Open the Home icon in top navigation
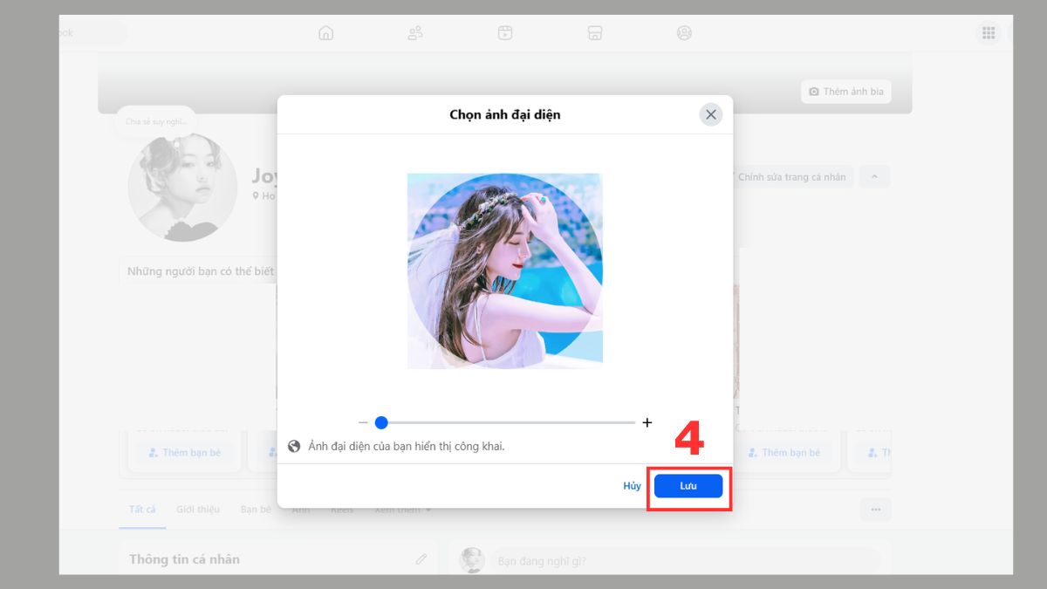The width and height of the screenshot is (1047, 589). 326,33
